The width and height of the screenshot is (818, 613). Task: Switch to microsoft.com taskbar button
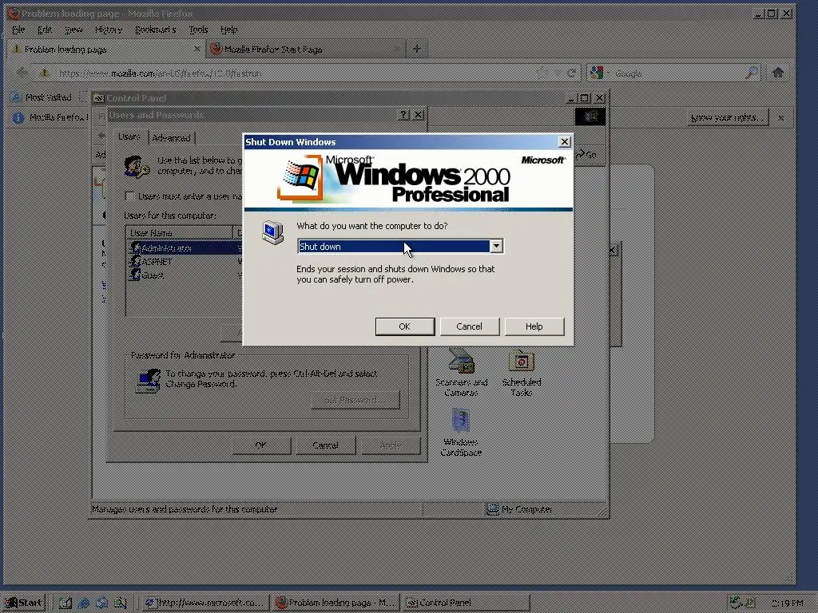[205, 603]
